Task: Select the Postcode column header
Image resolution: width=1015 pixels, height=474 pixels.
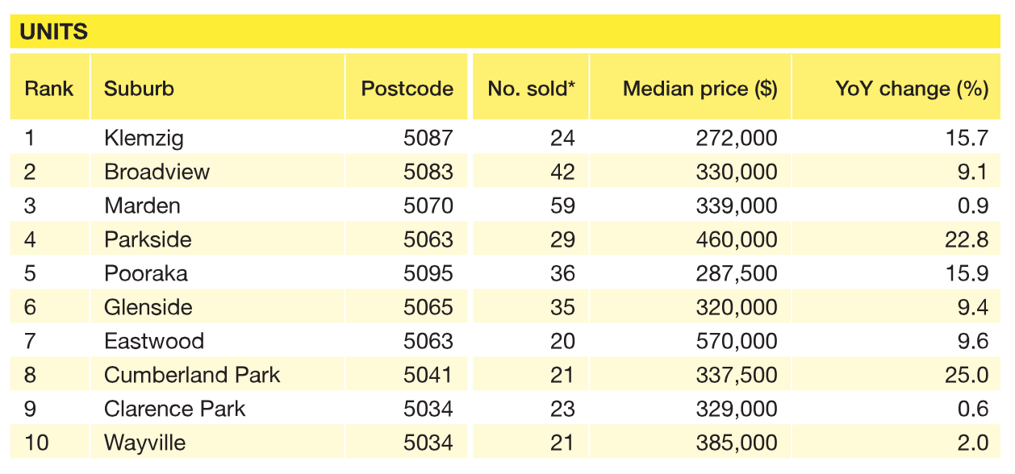Action: (x=407, y=89)
